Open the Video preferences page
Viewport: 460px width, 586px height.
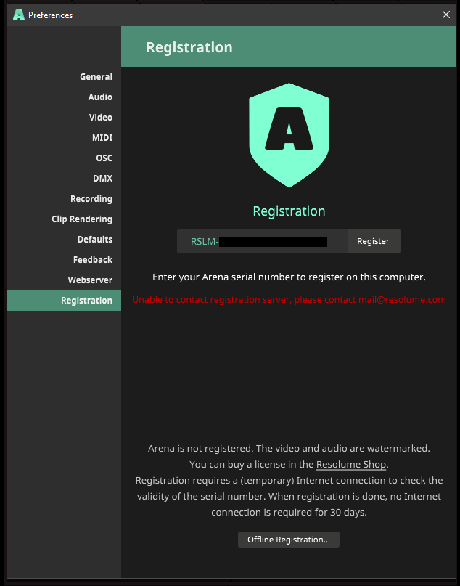point(100,118)
